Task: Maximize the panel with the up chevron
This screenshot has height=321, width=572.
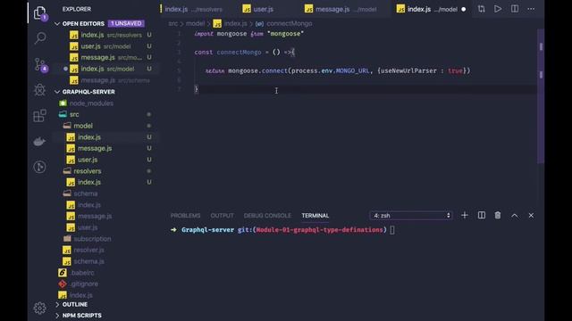Action: click(x=515, y=216)
